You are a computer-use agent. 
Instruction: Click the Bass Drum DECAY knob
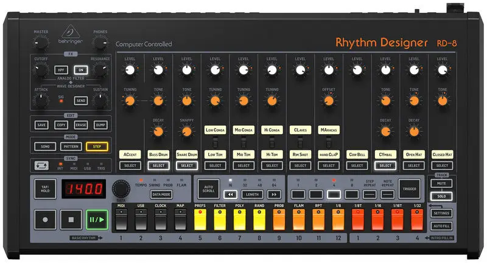158,132
